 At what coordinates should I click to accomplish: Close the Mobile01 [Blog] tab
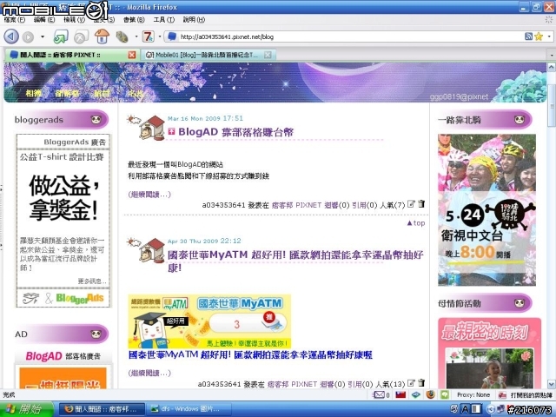268,55
